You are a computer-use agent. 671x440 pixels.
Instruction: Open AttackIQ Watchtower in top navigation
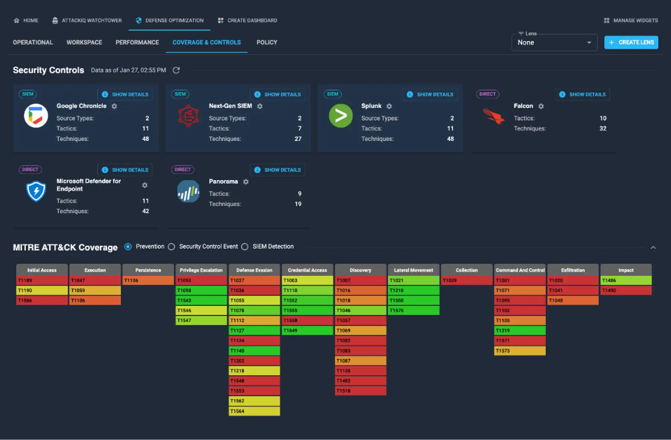pyautogui.click(x=87, y=21)
